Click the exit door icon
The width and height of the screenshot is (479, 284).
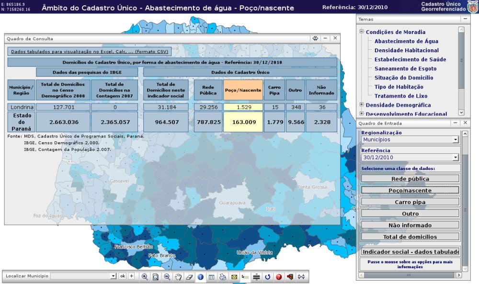pyautogui.click(x=290, y=276)
